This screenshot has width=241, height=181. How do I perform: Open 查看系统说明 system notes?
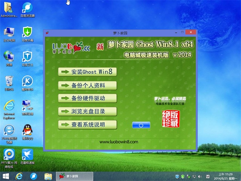click(x=87, y=124)
